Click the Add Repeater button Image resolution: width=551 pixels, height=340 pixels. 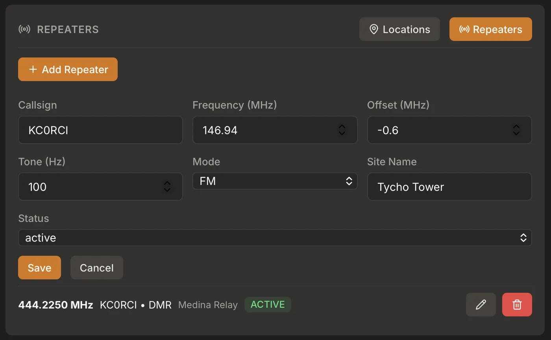68,69
